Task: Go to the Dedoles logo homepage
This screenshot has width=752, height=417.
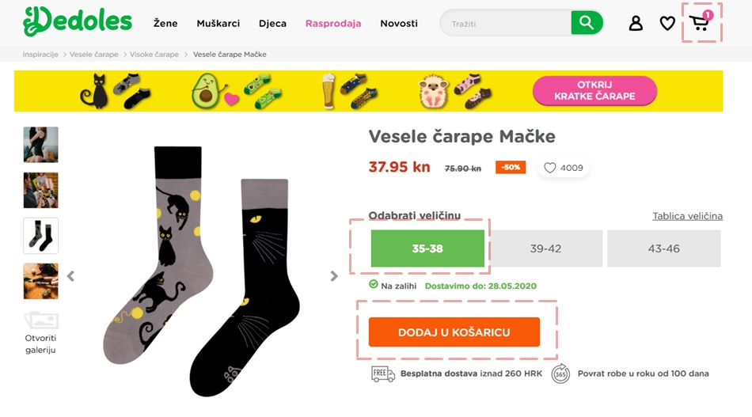Action: coord(78,21)
